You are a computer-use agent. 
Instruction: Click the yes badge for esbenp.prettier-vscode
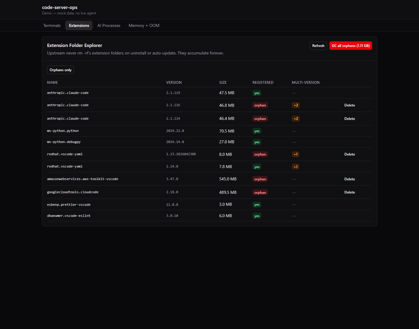[257, 205]
